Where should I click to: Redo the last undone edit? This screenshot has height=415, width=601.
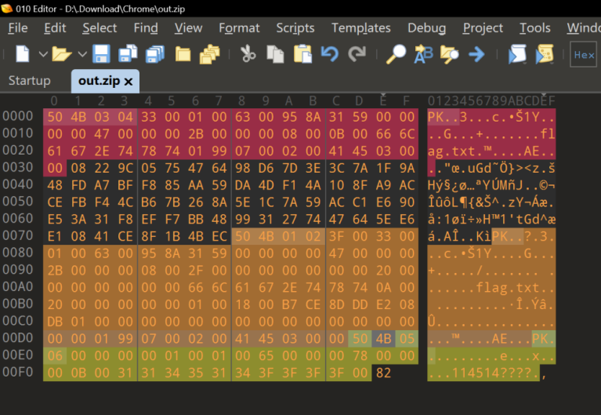pyautogui.click(x=357, y=55)
